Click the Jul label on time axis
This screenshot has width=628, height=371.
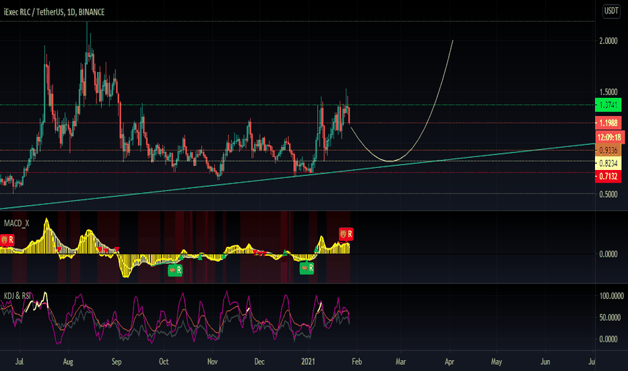click(20, 362)
